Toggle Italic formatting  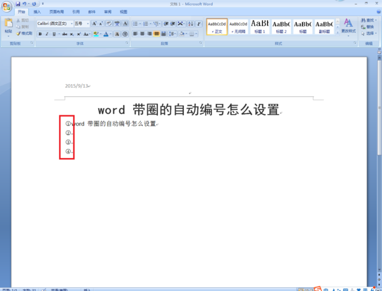[46, 34]
